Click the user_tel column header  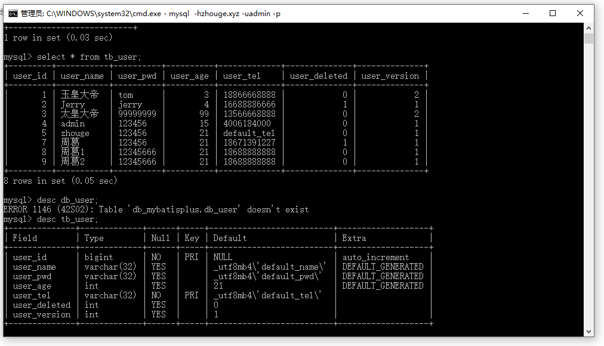242,76
